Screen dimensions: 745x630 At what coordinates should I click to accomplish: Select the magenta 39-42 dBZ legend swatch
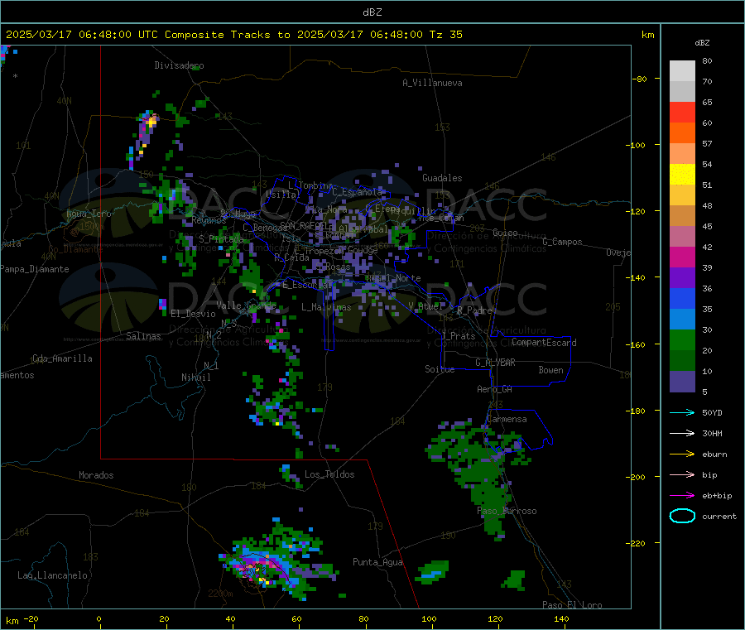click(682, 257)
